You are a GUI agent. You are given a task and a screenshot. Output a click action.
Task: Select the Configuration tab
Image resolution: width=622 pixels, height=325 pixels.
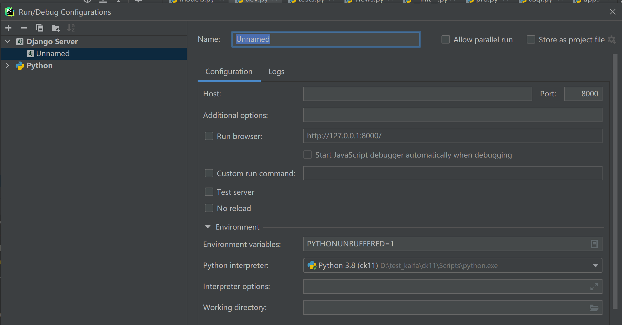(x=229, y=72)
